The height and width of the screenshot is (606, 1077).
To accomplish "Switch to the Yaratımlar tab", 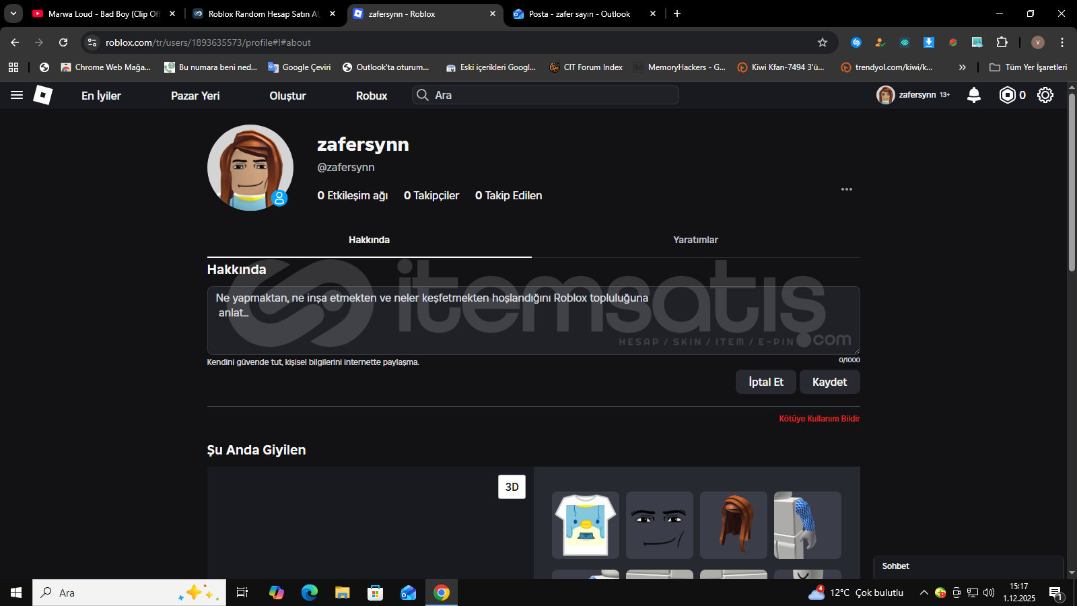I will click(695, 240).
